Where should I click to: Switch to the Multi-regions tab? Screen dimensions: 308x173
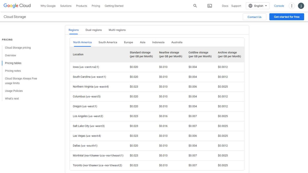coord(117,30)
